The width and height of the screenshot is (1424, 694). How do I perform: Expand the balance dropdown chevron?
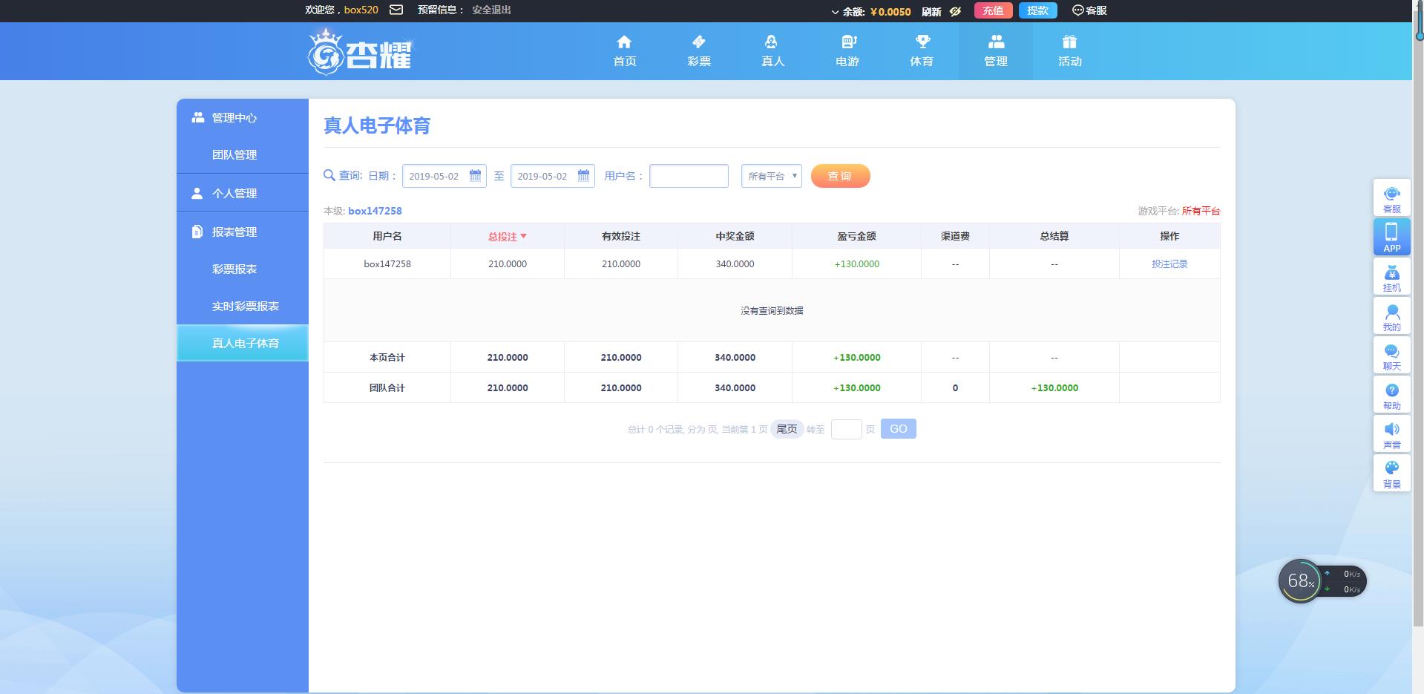click(835, 12)
